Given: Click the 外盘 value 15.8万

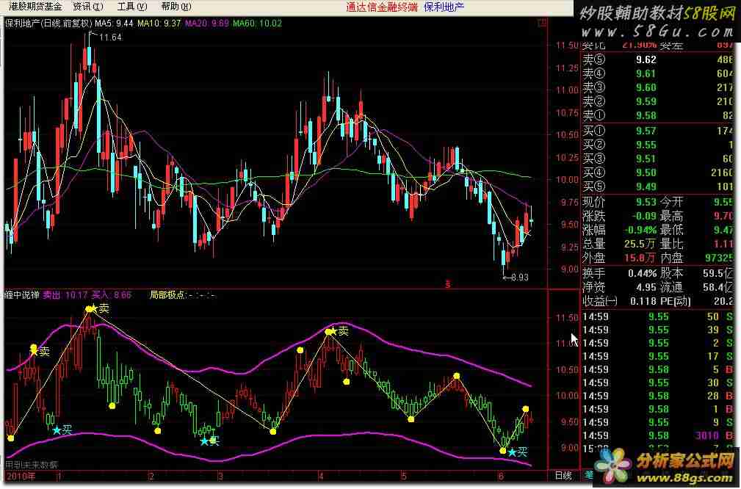Looking at the screenshot, I should pos(640,258).
